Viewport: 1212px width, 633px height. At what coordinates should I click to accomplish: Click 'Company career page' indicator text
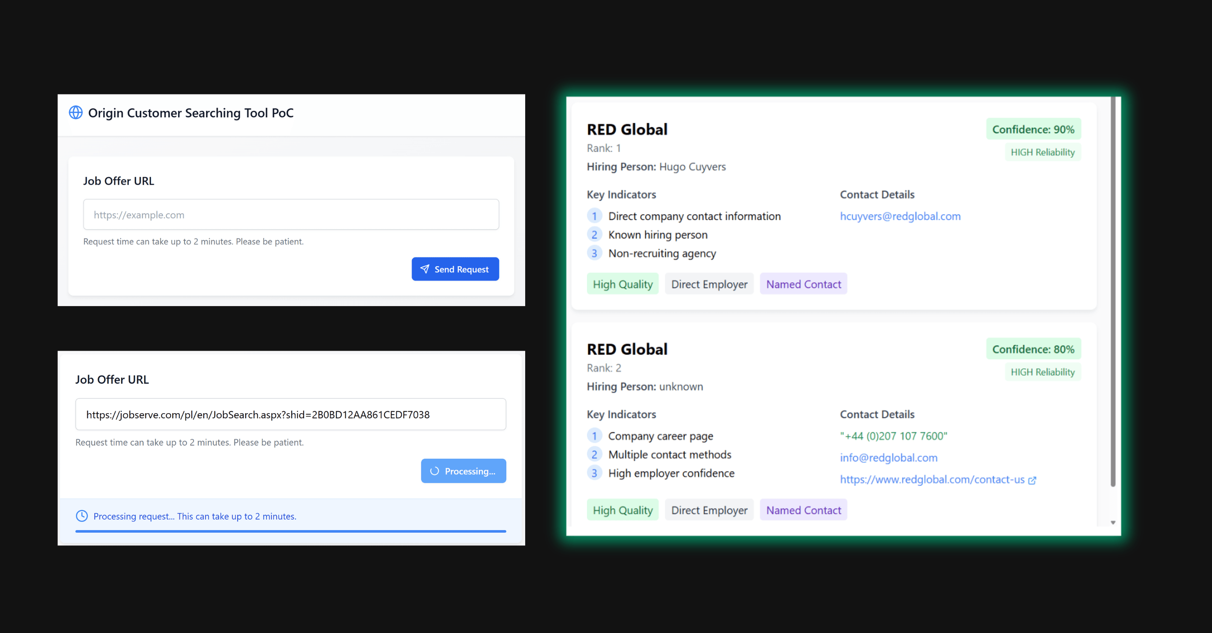(660, 436)
